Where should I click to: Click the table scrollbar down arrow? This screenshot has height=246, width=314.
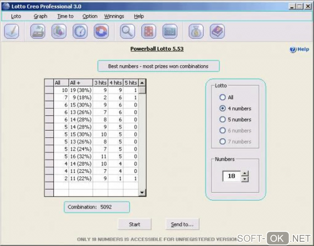pyautogui.click(x=142, y=193)
